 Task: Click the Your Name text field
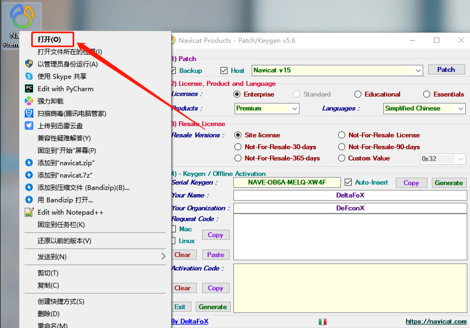point(350,195)
